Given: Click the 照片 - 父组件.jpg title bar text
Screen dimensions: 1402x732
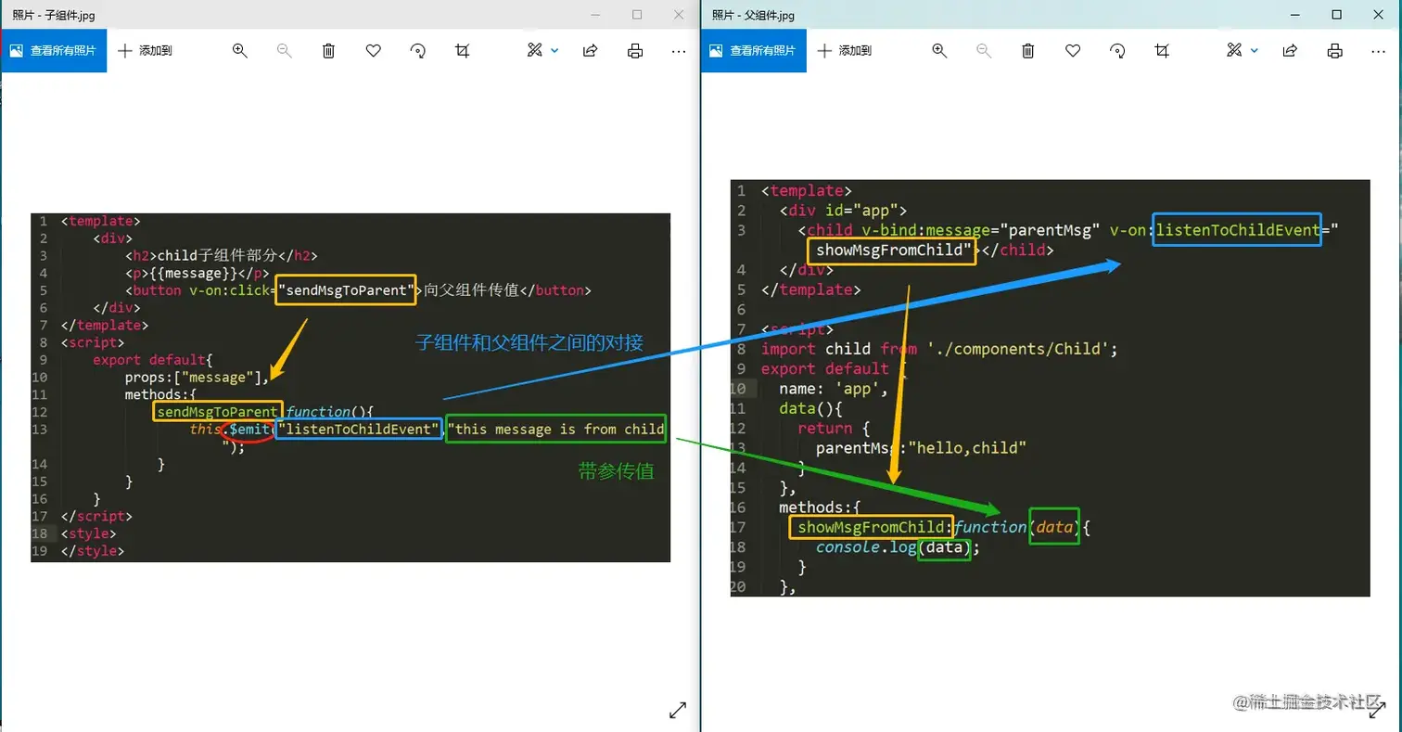Looking at the screenshot, I should (x=753, y=15).
